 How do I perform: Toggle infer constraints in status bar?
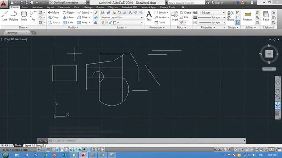point(39,150)
